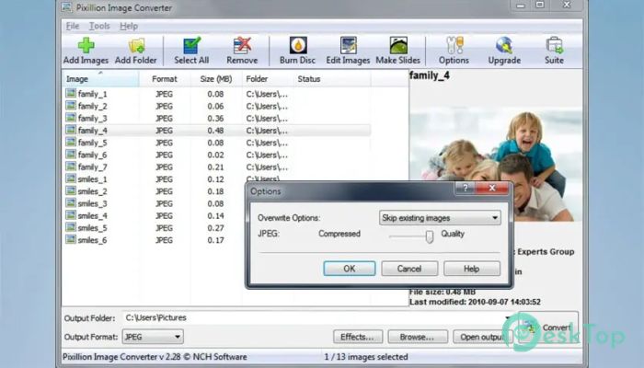
Task: Click the family_7 image file icon
Action: [71, 167]
